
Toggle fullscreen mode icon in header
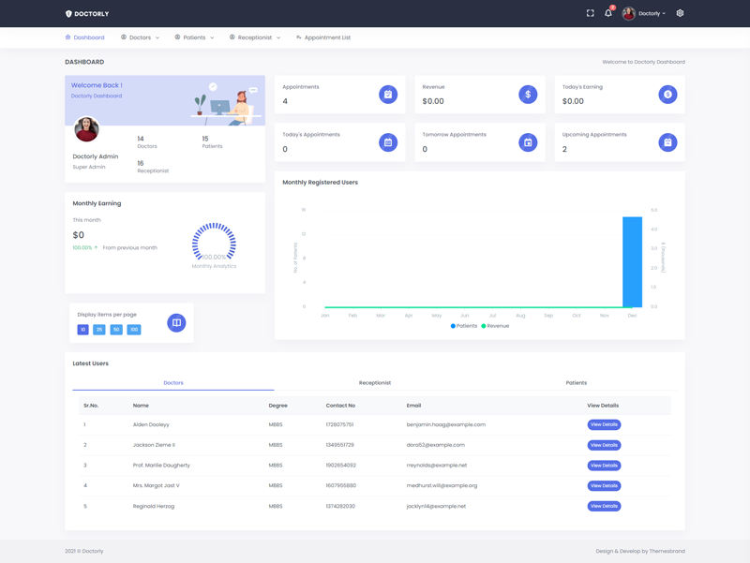590,13
